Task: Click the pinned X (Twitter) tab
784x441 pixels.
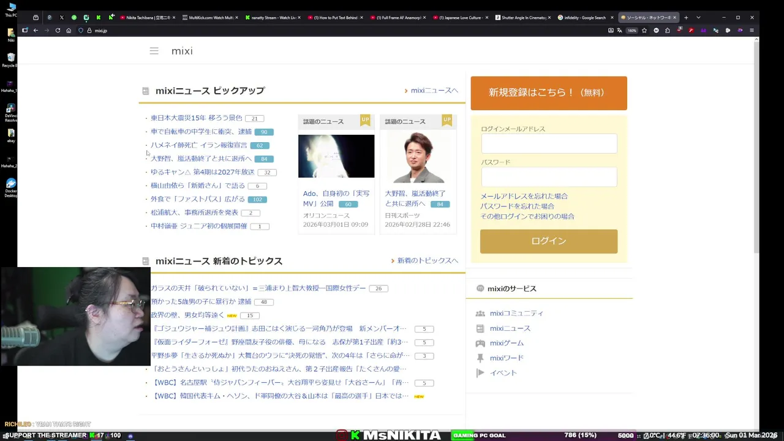Action: [x=61, y=17]
